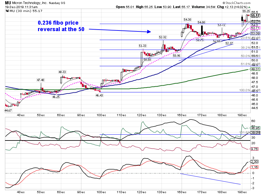Viewport: 263px width, 195px height.
Task: Click the 2.30 value box in the bottom panel
Action: pos(254,162)
